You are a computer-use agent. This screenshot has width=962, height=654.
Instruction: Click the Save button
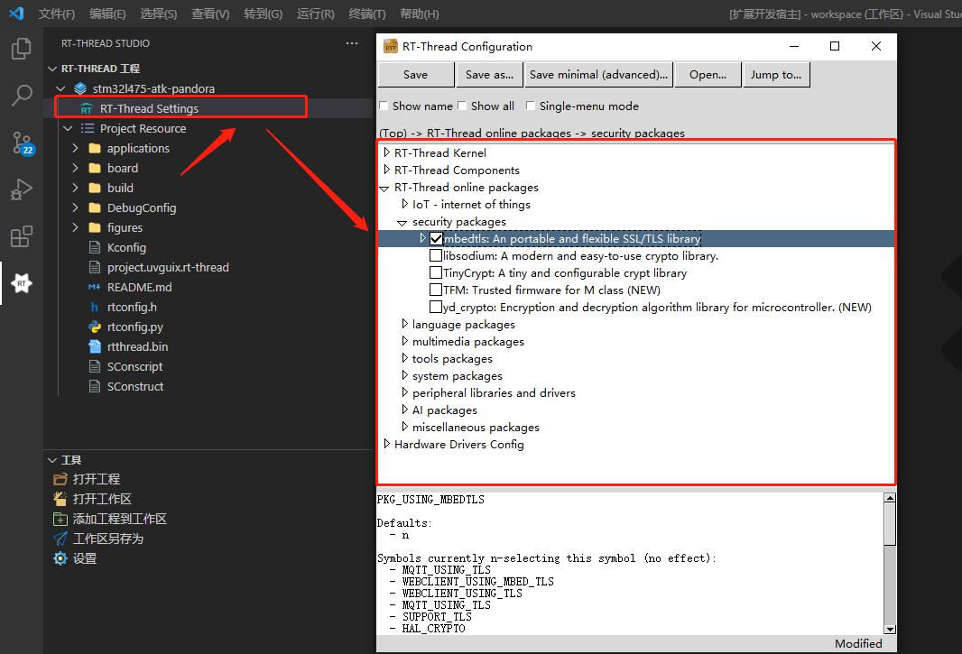click(416, 75)
